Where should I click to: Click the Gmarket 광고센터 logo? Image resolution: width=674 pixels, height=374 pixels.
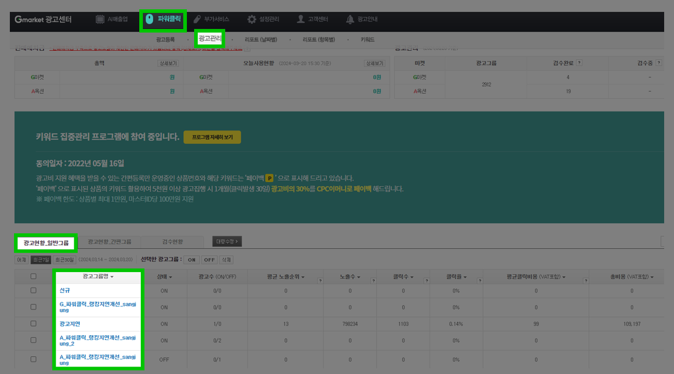coord(43,19)
